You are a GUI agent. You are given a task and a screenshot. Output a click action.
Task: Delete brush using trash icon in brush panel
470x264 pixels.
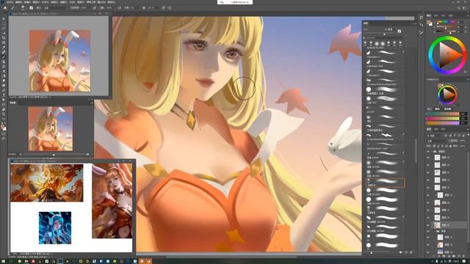411,252
